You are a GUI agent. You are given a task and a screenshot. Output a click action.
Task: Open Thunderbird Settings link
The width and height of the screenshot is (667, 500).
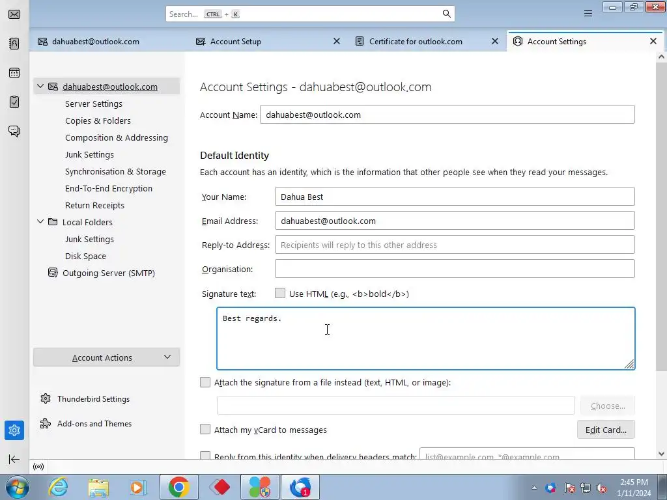click(x=94, y=399)
